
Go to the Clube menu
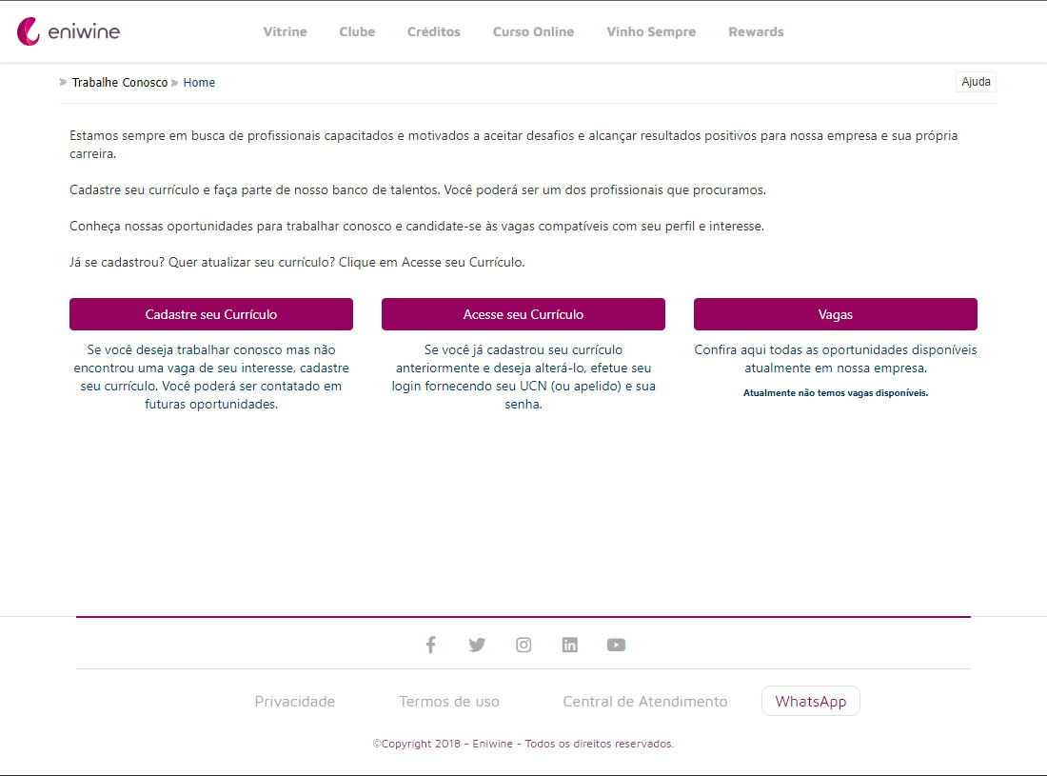tap(357, 31)
